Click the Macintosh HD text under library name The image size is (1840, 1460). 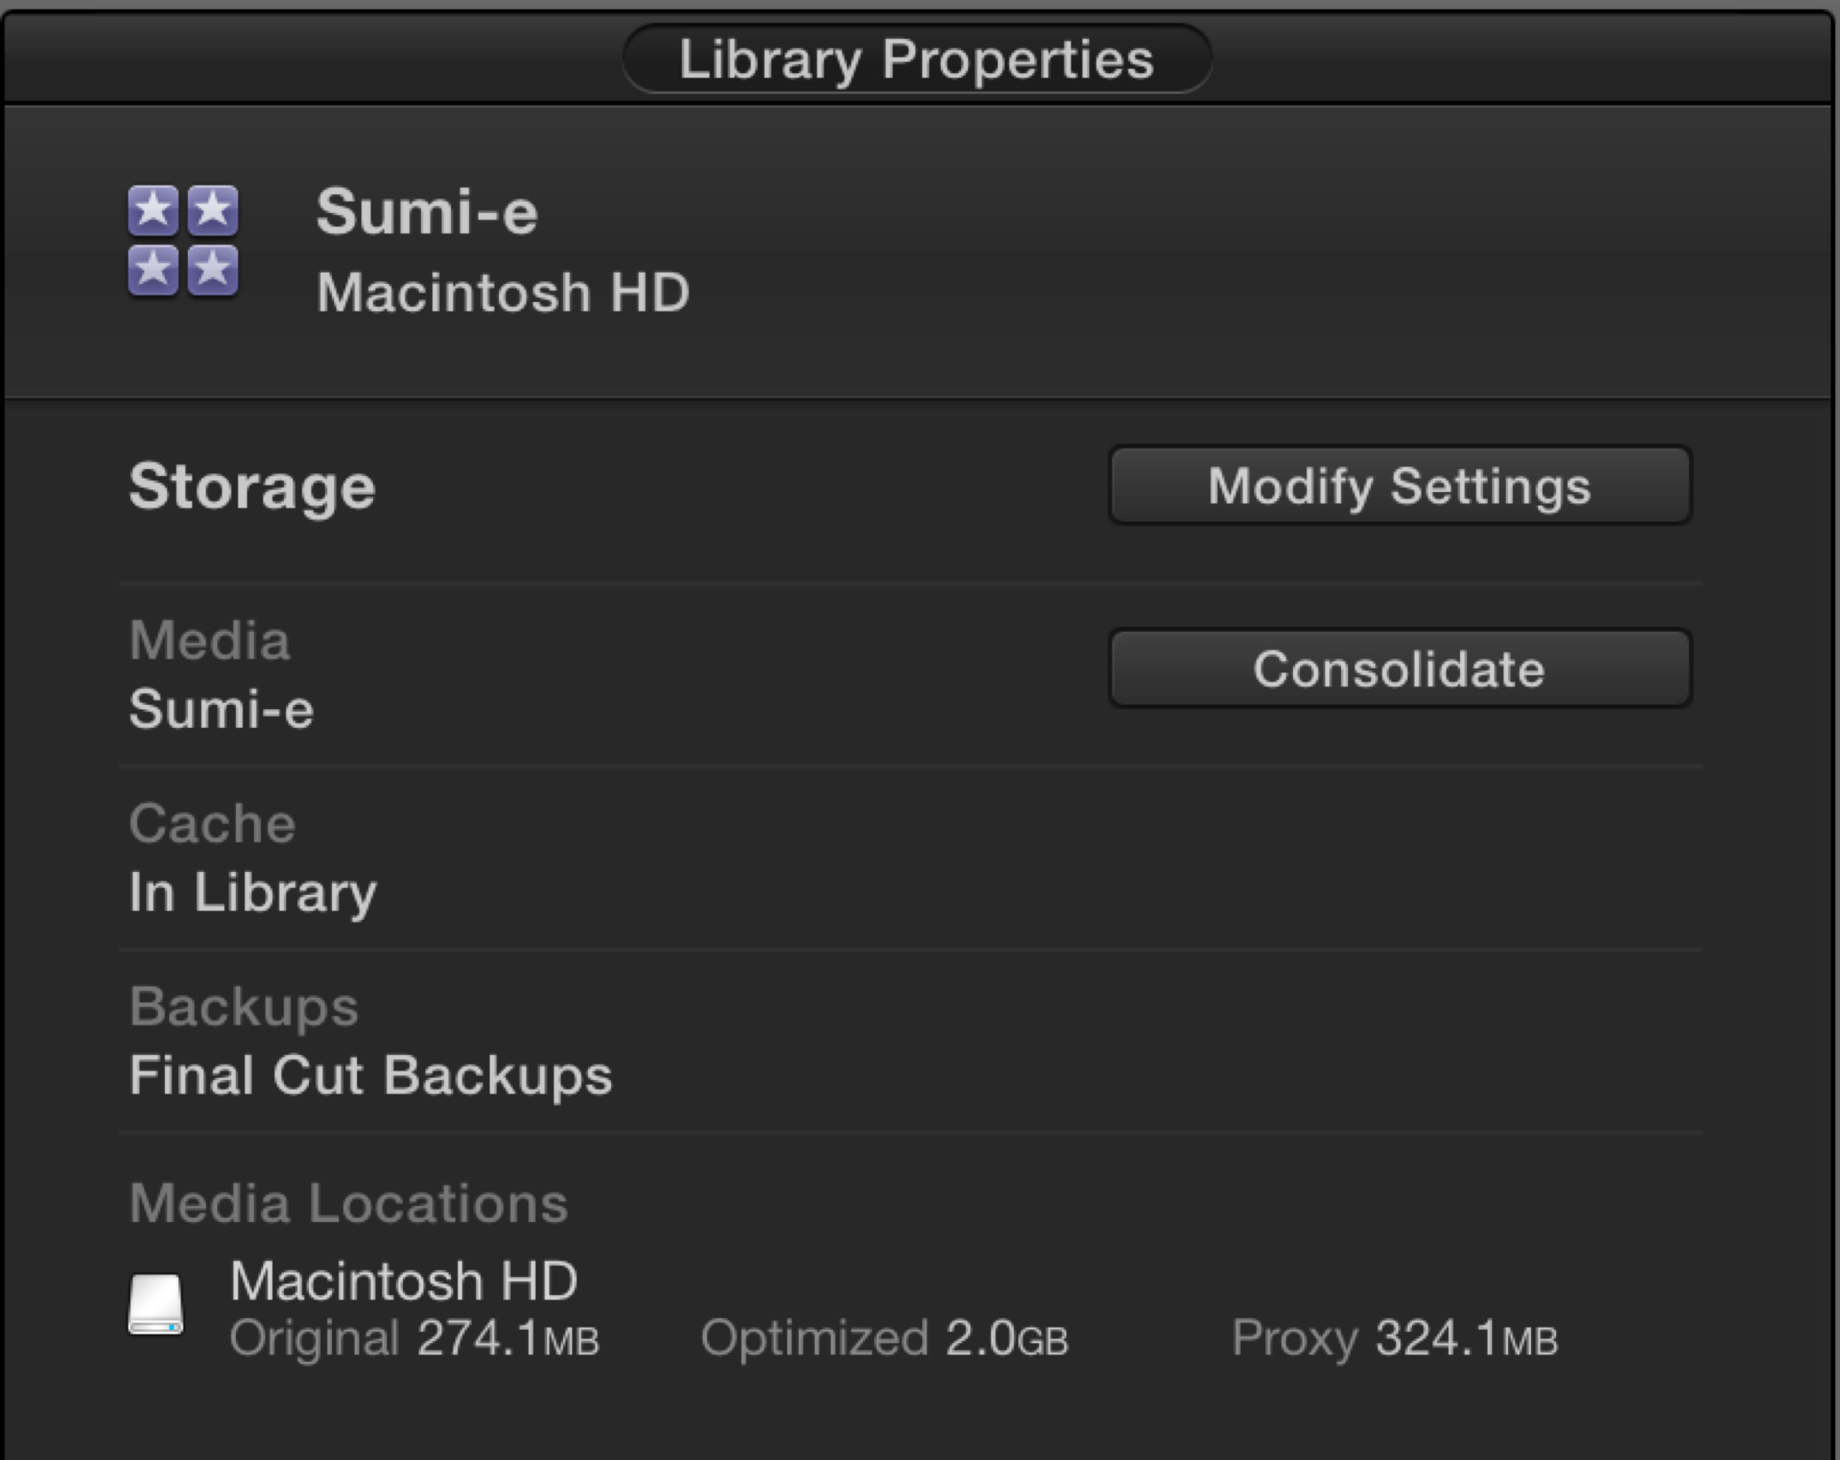(x=503, y=293)
